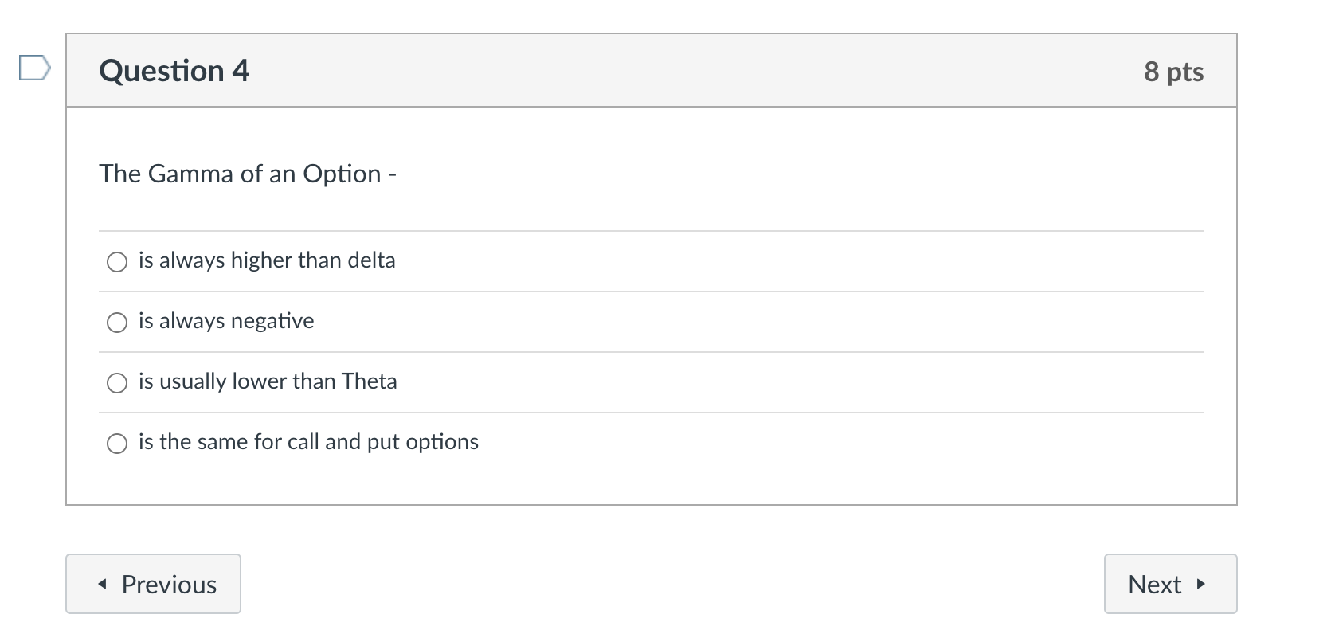This screenshot has width=1327, height=626.
Task: Choose the "is usually lower than Theta" radio button
Action: 117,383
